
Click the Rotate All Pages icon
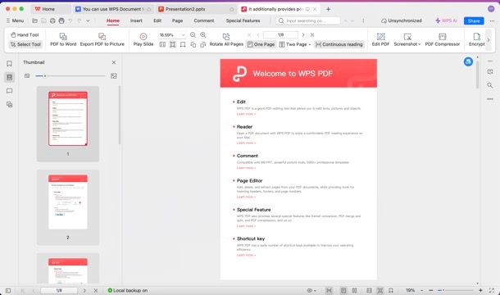coord(226,36)
